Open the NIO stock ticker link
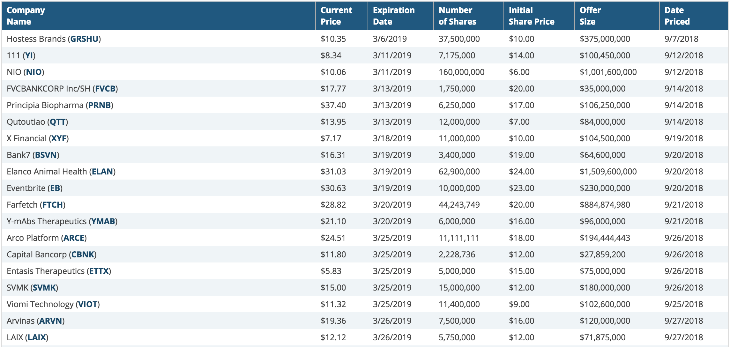Viewport: 730px width, 347px height. [34, 72]
